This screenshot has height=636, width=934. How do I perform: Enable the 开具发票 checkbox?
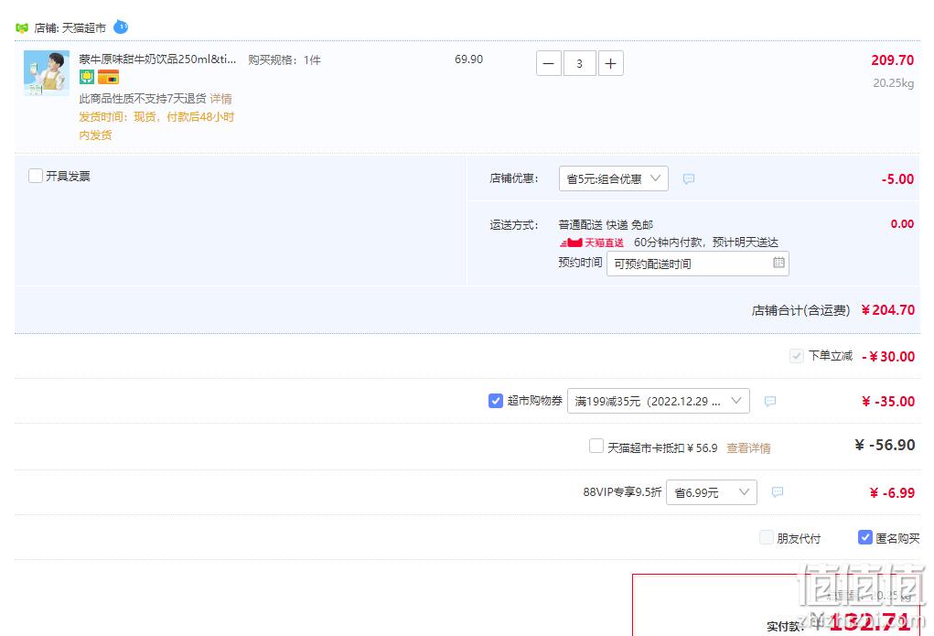tap(36, 176)
